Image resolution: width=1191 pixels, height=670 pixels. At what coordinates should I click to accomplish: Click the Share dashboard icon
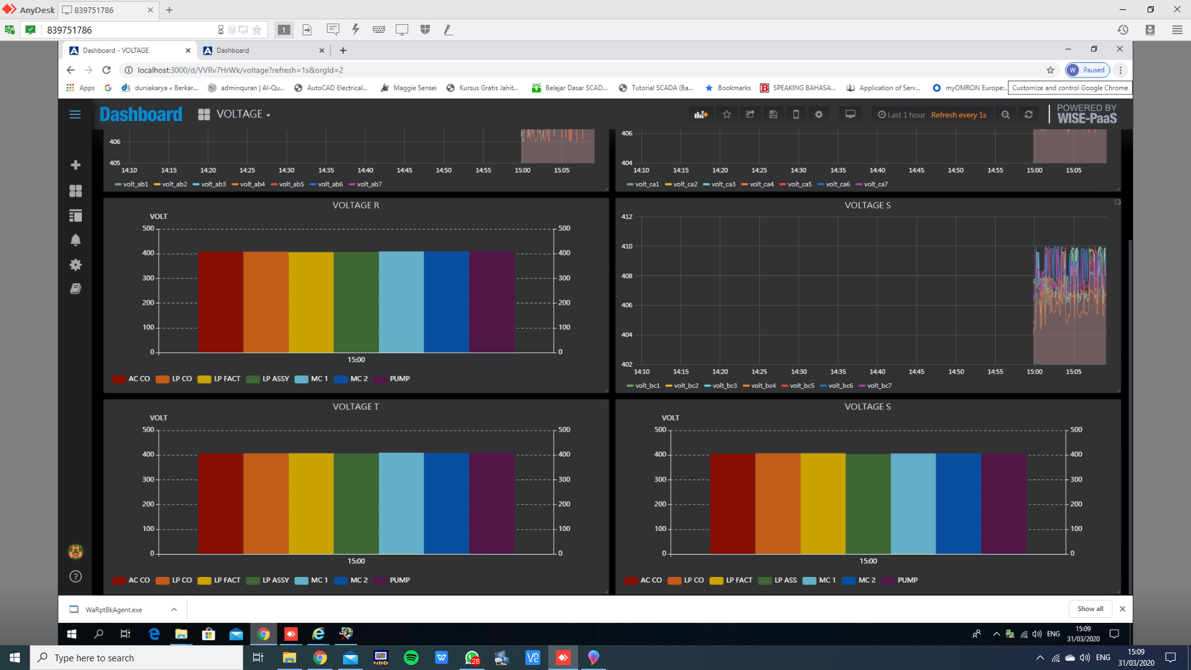750,114
